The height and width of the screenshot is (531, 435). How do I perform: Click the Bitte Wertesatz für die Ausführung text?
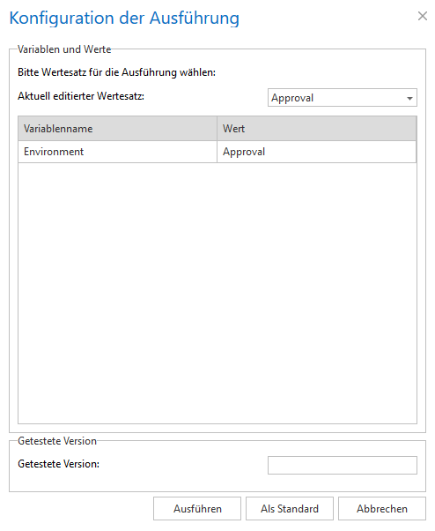tap(116, 72)
